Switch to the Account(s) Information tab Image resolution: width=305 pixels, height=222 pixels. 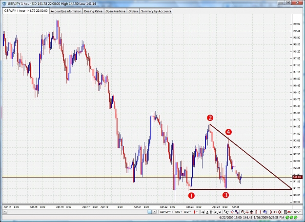(66, 11)
